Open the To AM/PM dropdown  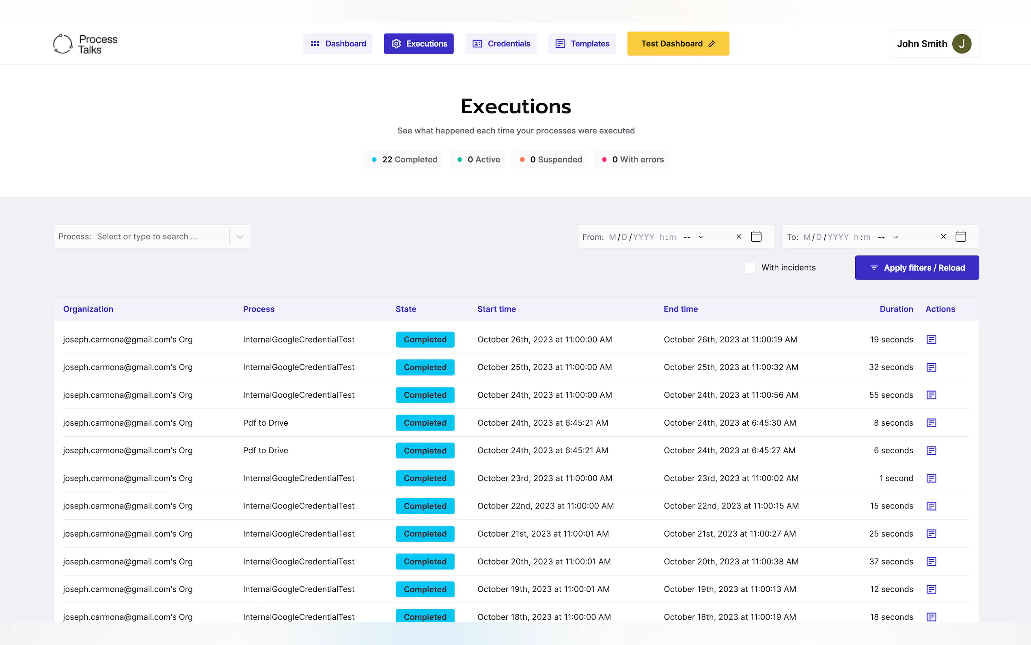tap(888, 237)
